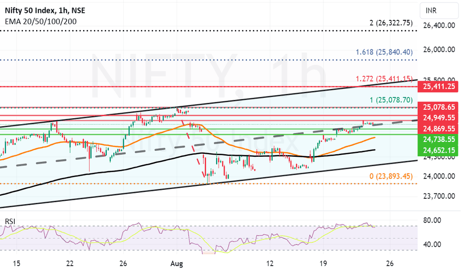This screenshot has width=461, height=272.
Task: Click the RSI indicator label
Action: tap(10, 221)
